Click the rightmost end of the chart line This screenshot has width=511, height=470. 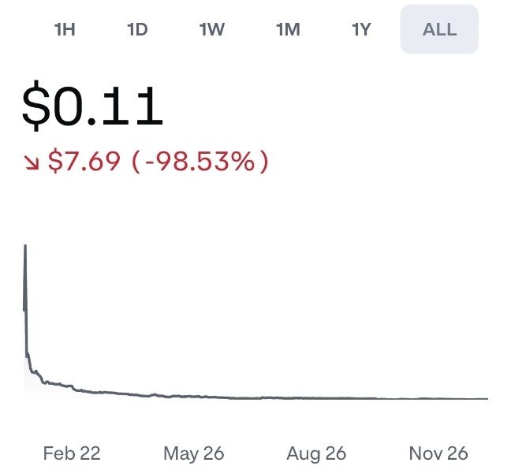tap(487, 398)
